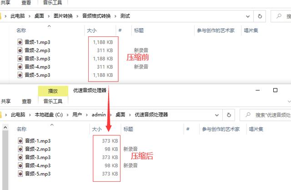The image size is (291, 190).
Task: Select 音频-3.mp3 file icon in lower window
Action: [x=20, y=157]
